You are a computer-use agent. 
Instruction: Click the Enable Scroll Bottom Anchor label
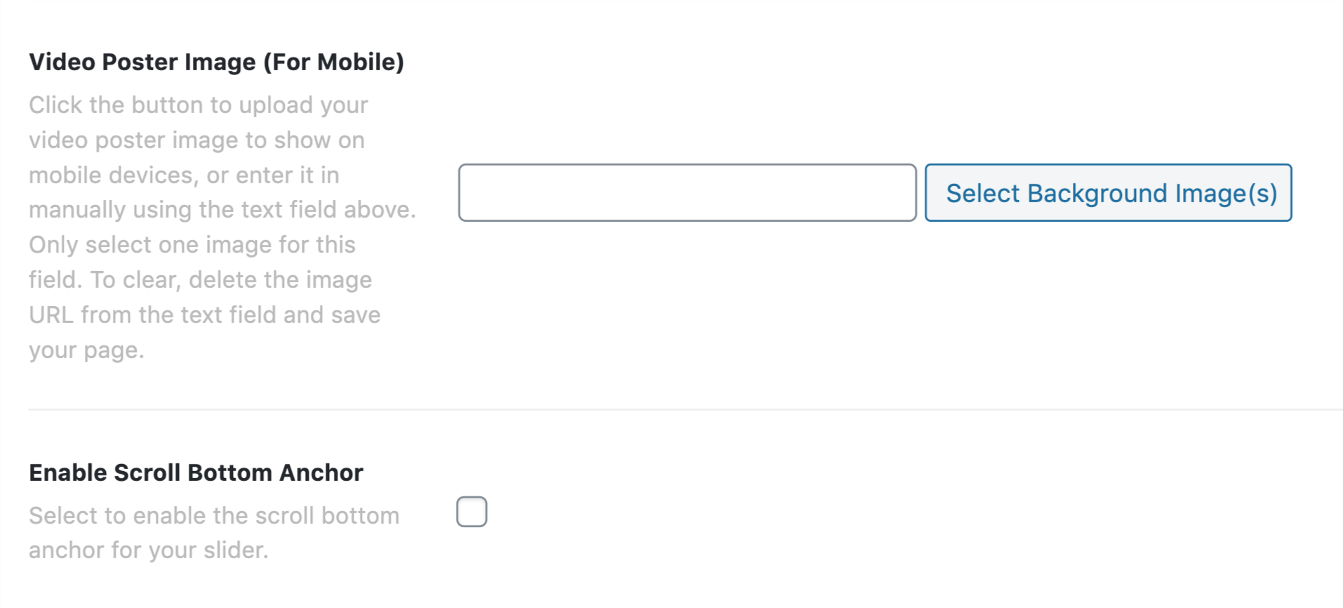point(195,472)
